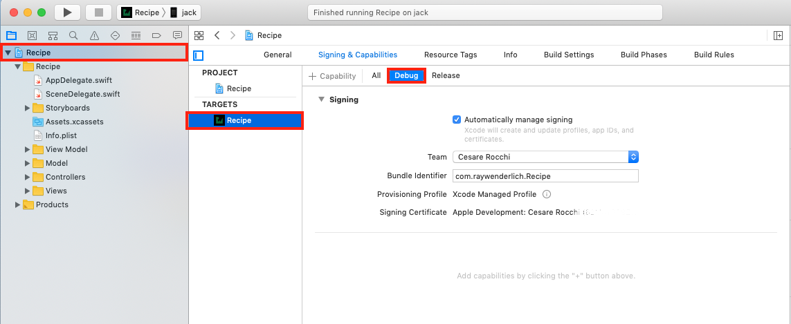791x324 pixels.
Task: Open the Find navigator magnifier
Action: 73,35
